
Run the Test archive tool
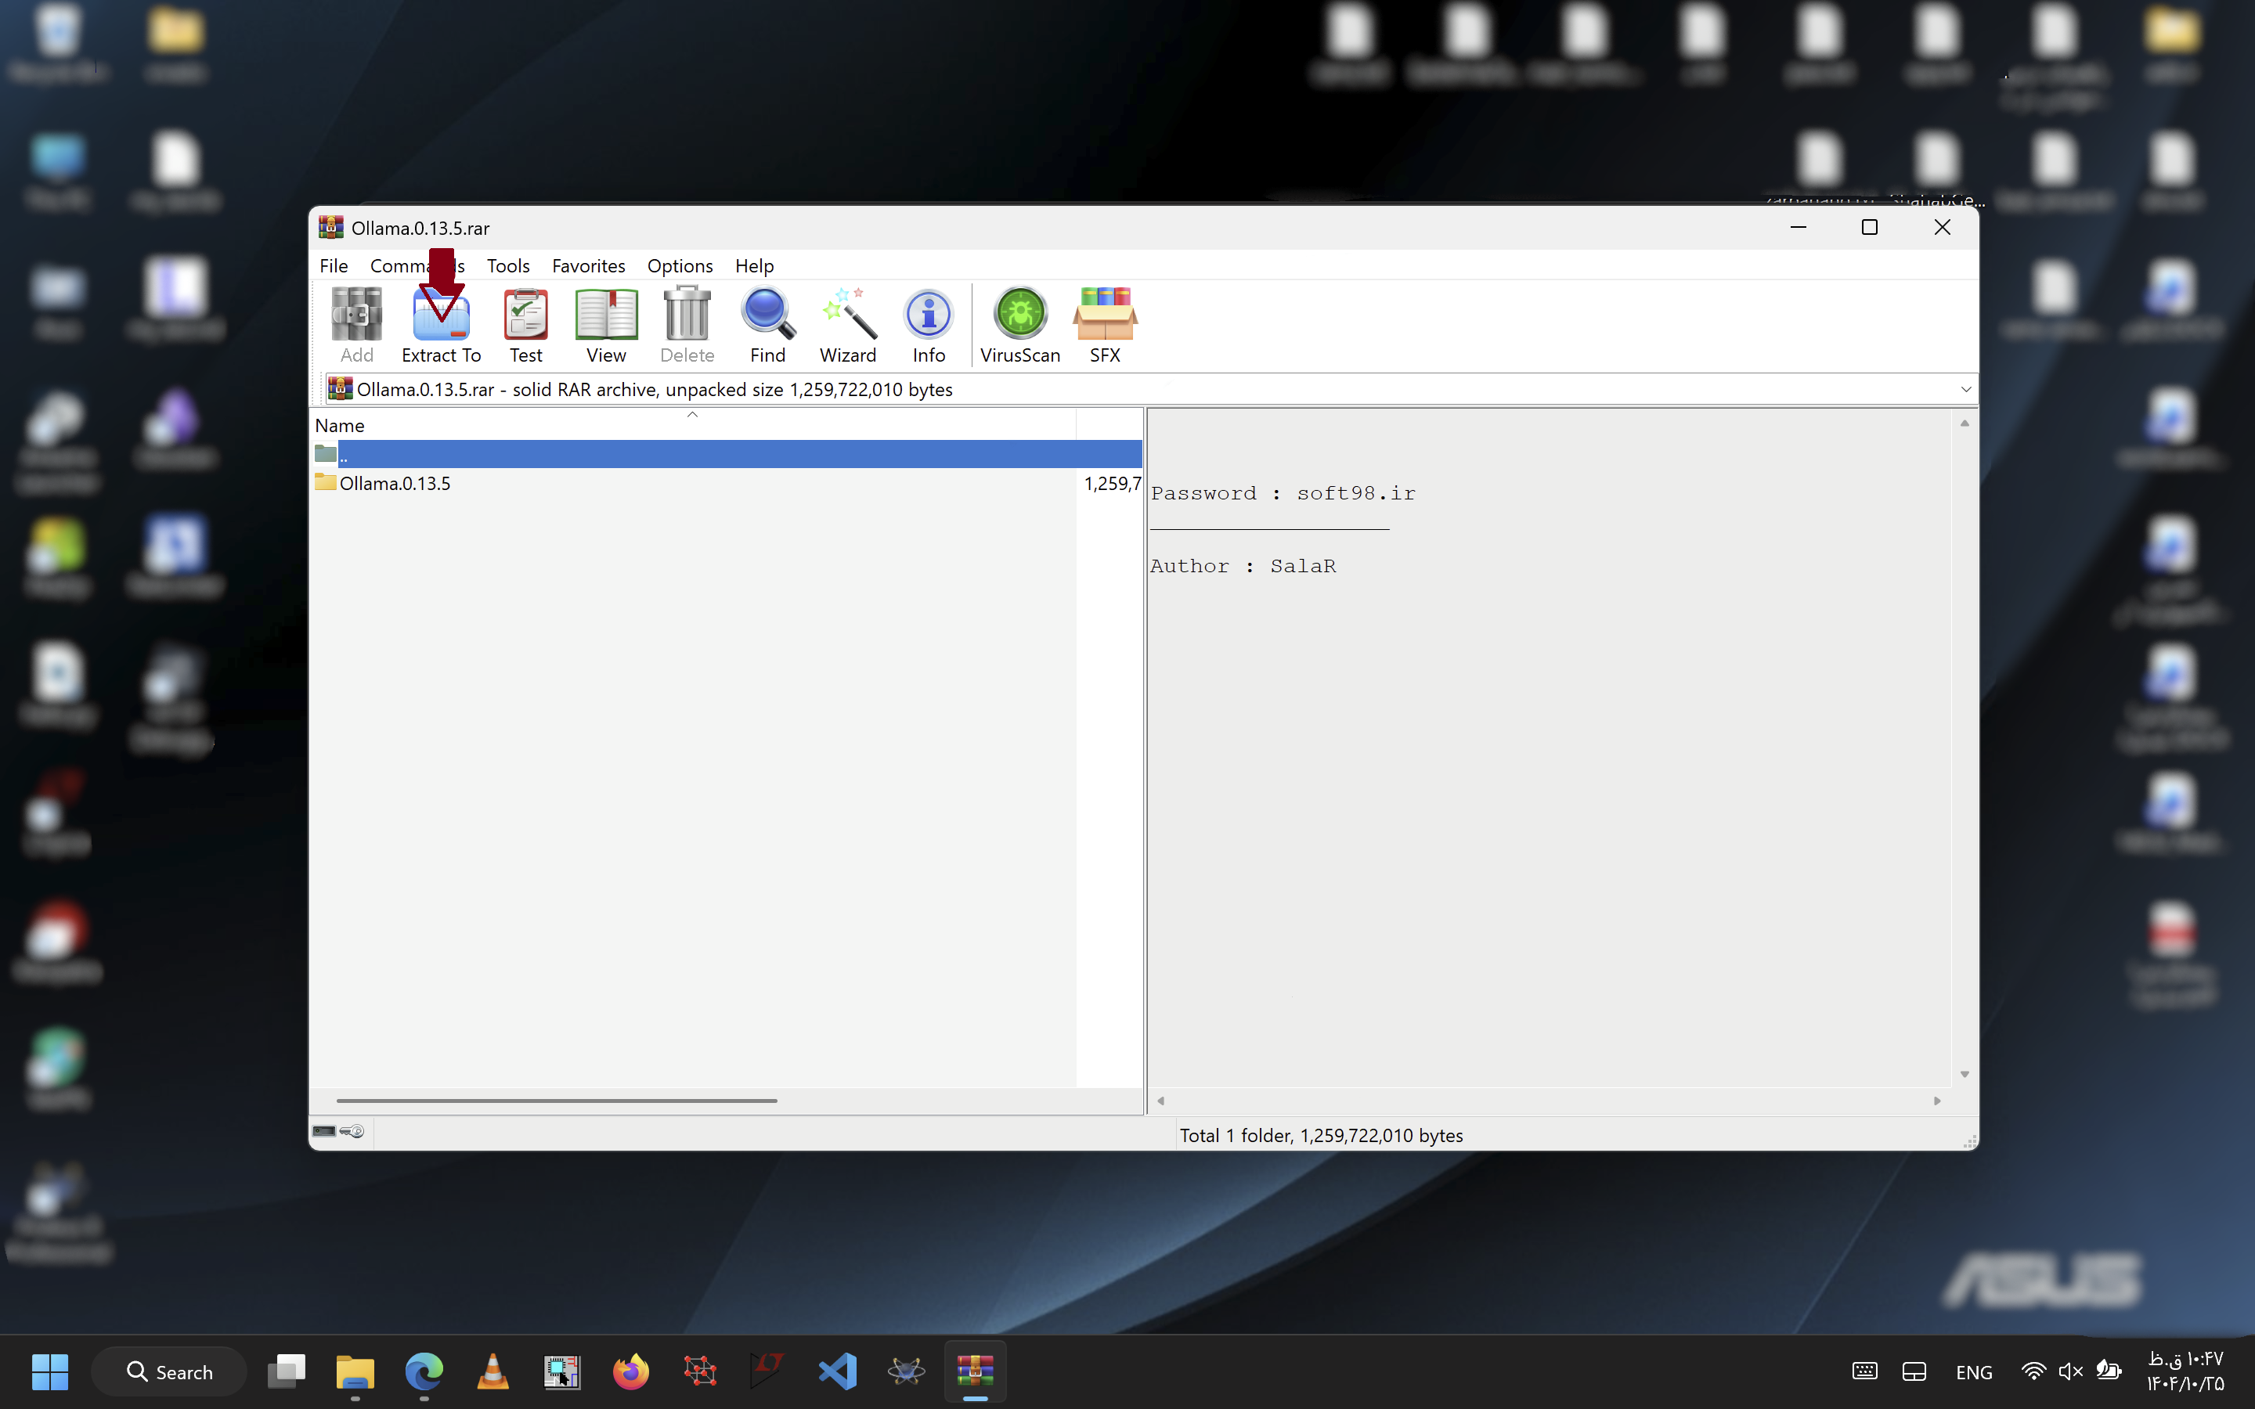tap(525, 323)
